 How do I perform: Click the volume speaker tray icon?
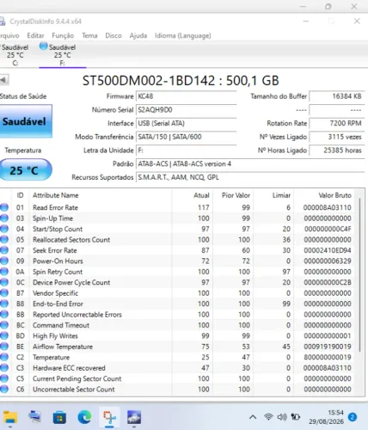282,417
